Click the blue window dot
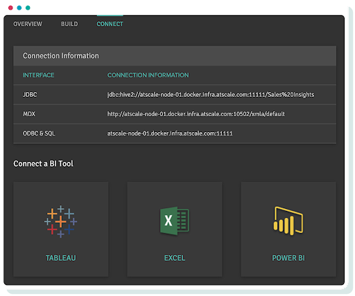 [x=19, y=8]
